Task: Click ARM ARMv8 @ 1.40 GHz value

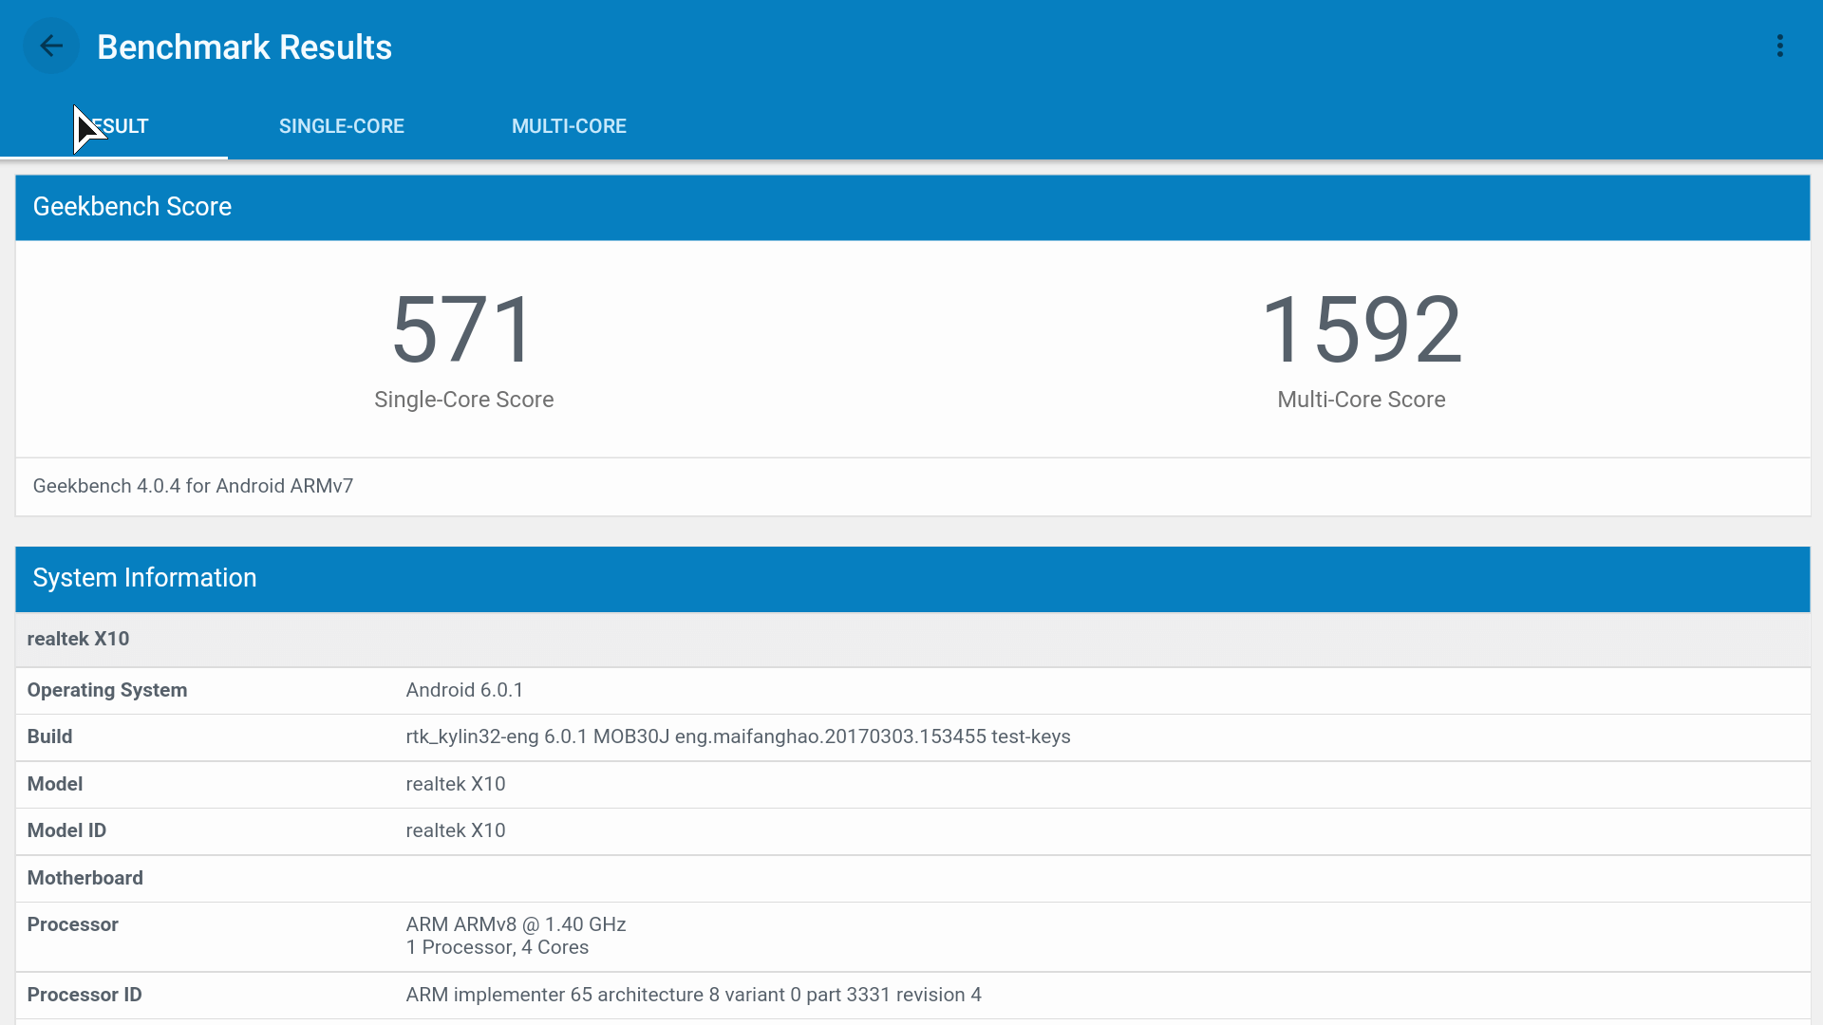Action: coord(516,924)
